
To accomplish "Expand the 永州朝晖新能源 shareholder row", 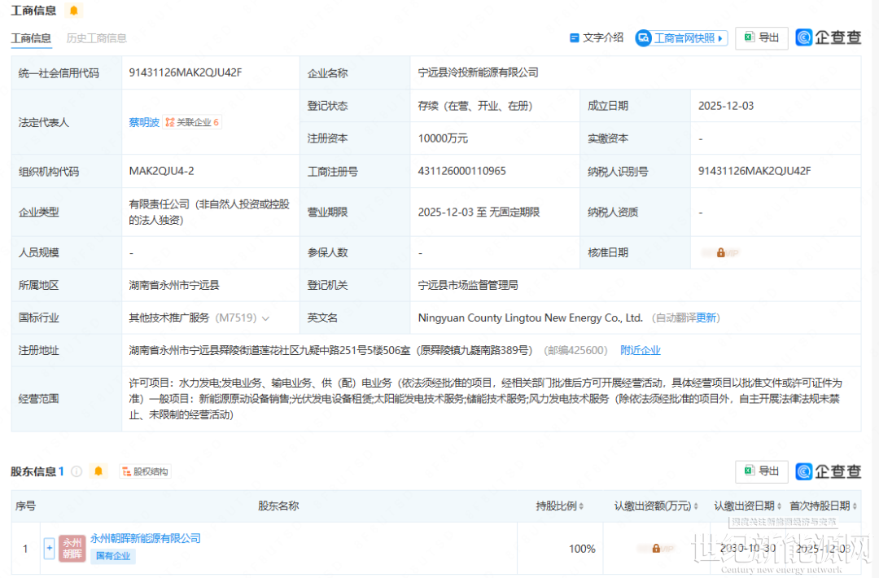I will pyautogui.click(x=49, y=549).
